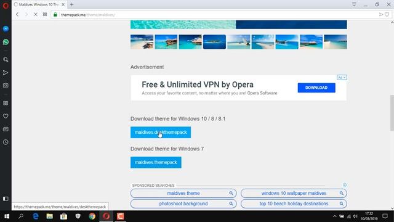Open Speed Dial grid icon in sidebar
Screen dimensions: 394x222
6,103
